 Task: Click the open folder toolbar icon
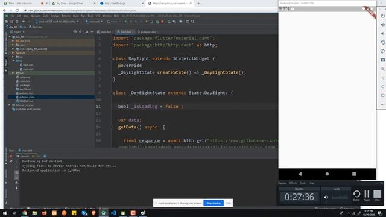coord(7,22)
